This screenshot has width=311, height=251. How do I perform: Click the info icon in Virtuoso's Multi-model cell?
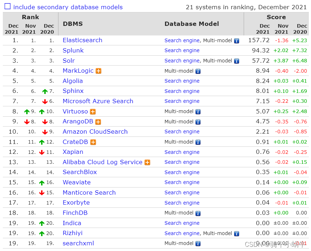click(x=198, y=112)
